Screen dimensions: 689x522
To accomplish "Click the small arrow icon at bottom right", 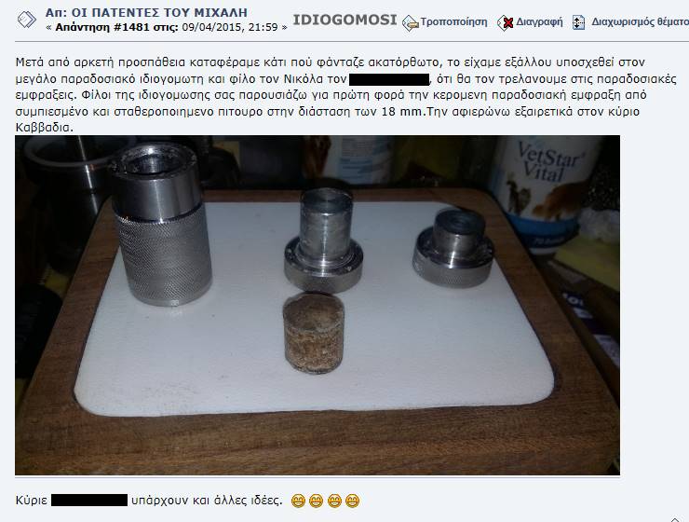I will tap(675, 519).
